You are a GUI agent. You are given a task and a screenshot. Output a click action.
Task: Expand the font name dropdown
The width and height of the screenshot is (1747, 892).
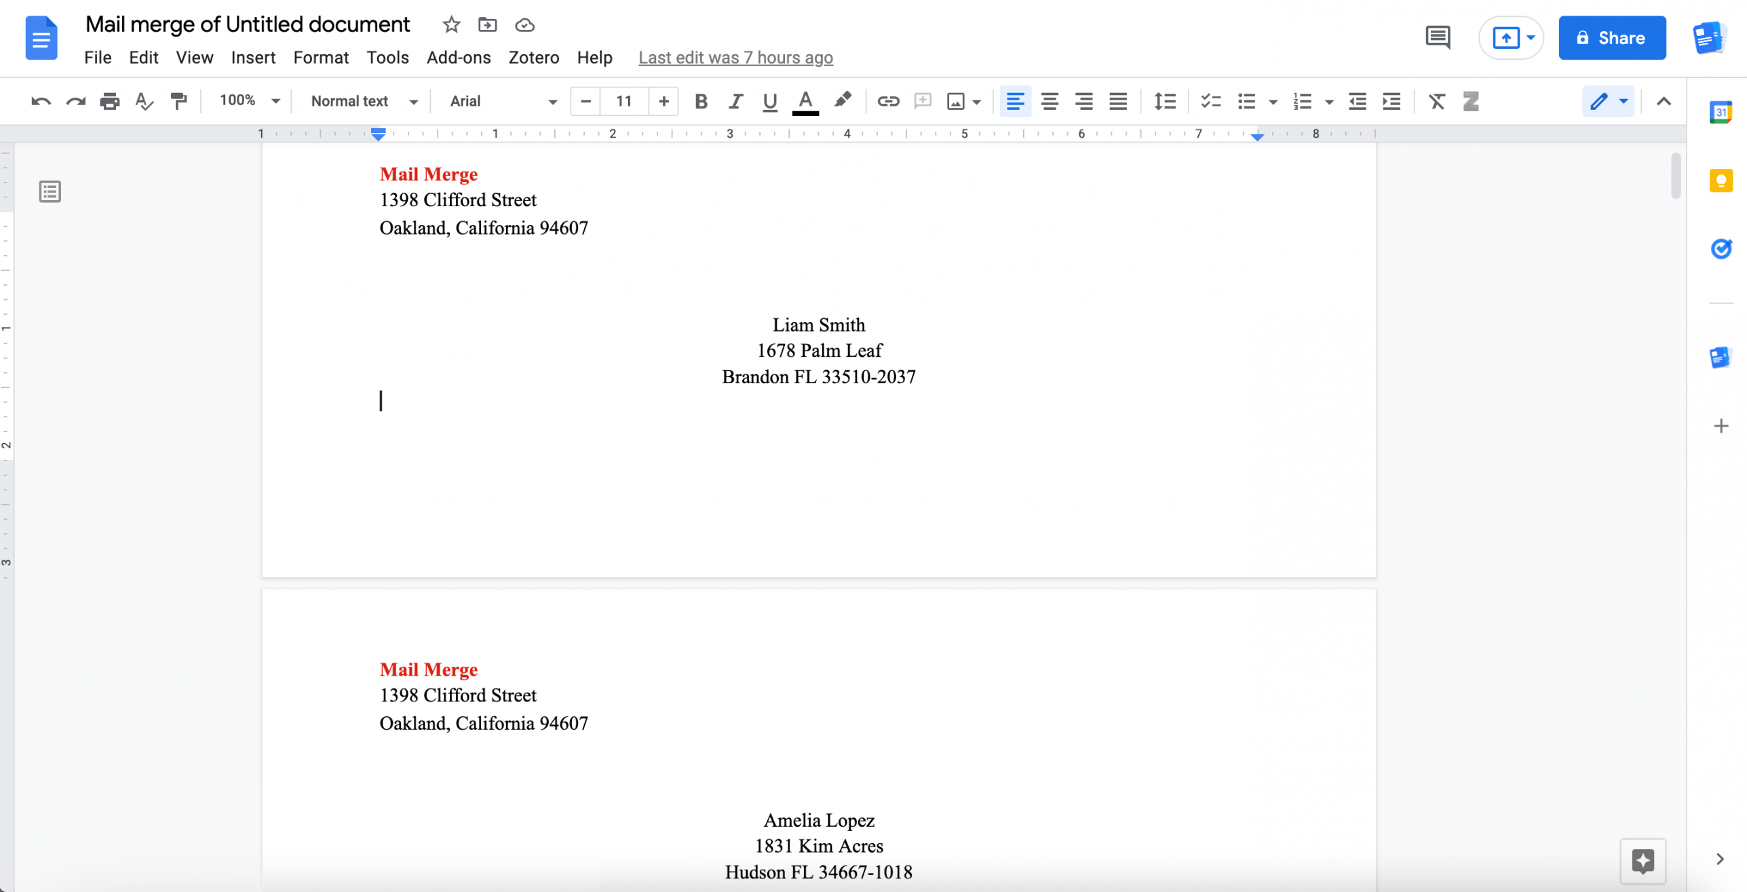(x=554, y=100)
